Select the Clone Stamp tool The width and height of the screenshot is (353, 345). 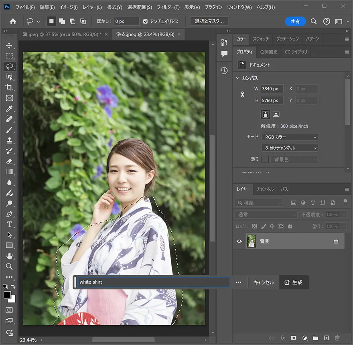9,140
